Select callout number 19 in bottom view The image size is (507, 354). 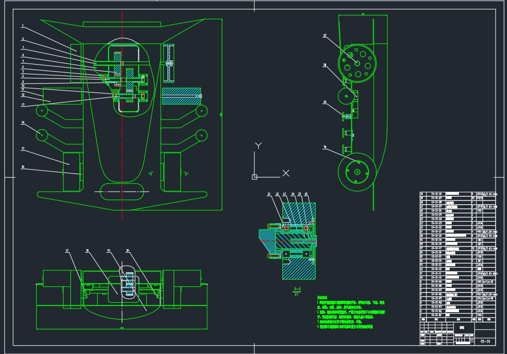(109, 251)
